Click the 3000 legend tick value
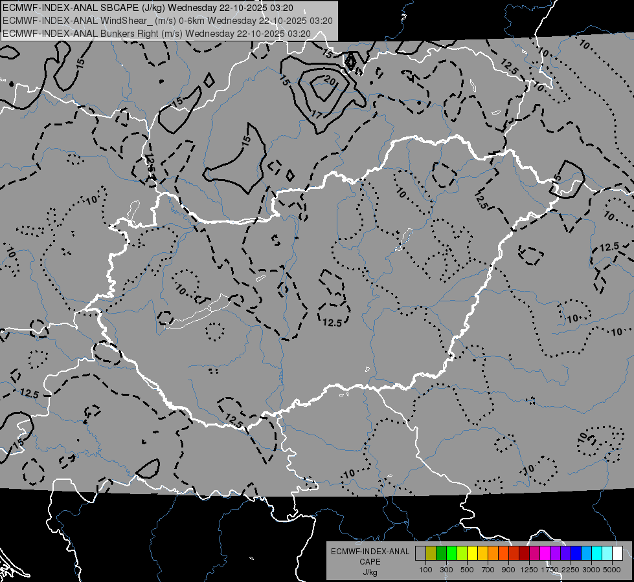Screen dimensions: 634x582 tap(591, 570)
